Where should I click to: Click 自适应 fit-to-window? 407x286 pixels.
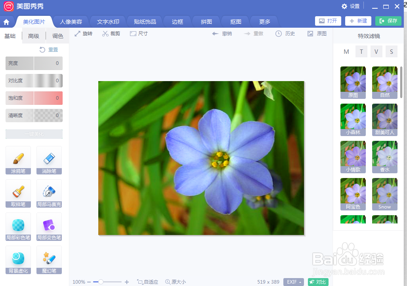pos(148,282)
